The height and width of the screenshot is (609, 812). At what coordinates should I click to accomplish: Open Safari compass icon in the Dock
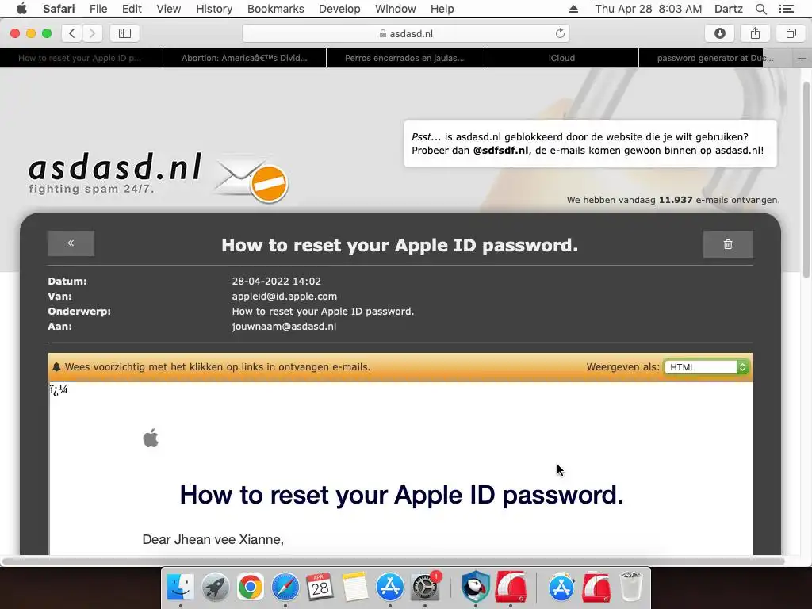[285, 587]
